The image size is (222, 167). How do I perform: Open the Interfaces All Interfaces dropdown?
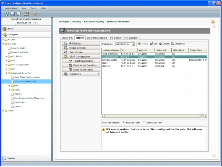click(x=133, y=44)
